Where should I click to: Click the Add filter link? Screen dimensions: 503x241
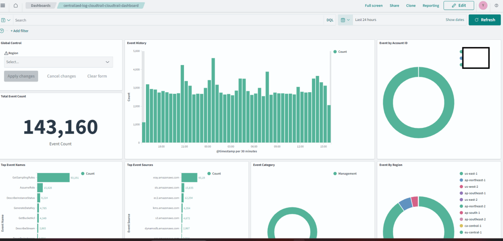20,31
